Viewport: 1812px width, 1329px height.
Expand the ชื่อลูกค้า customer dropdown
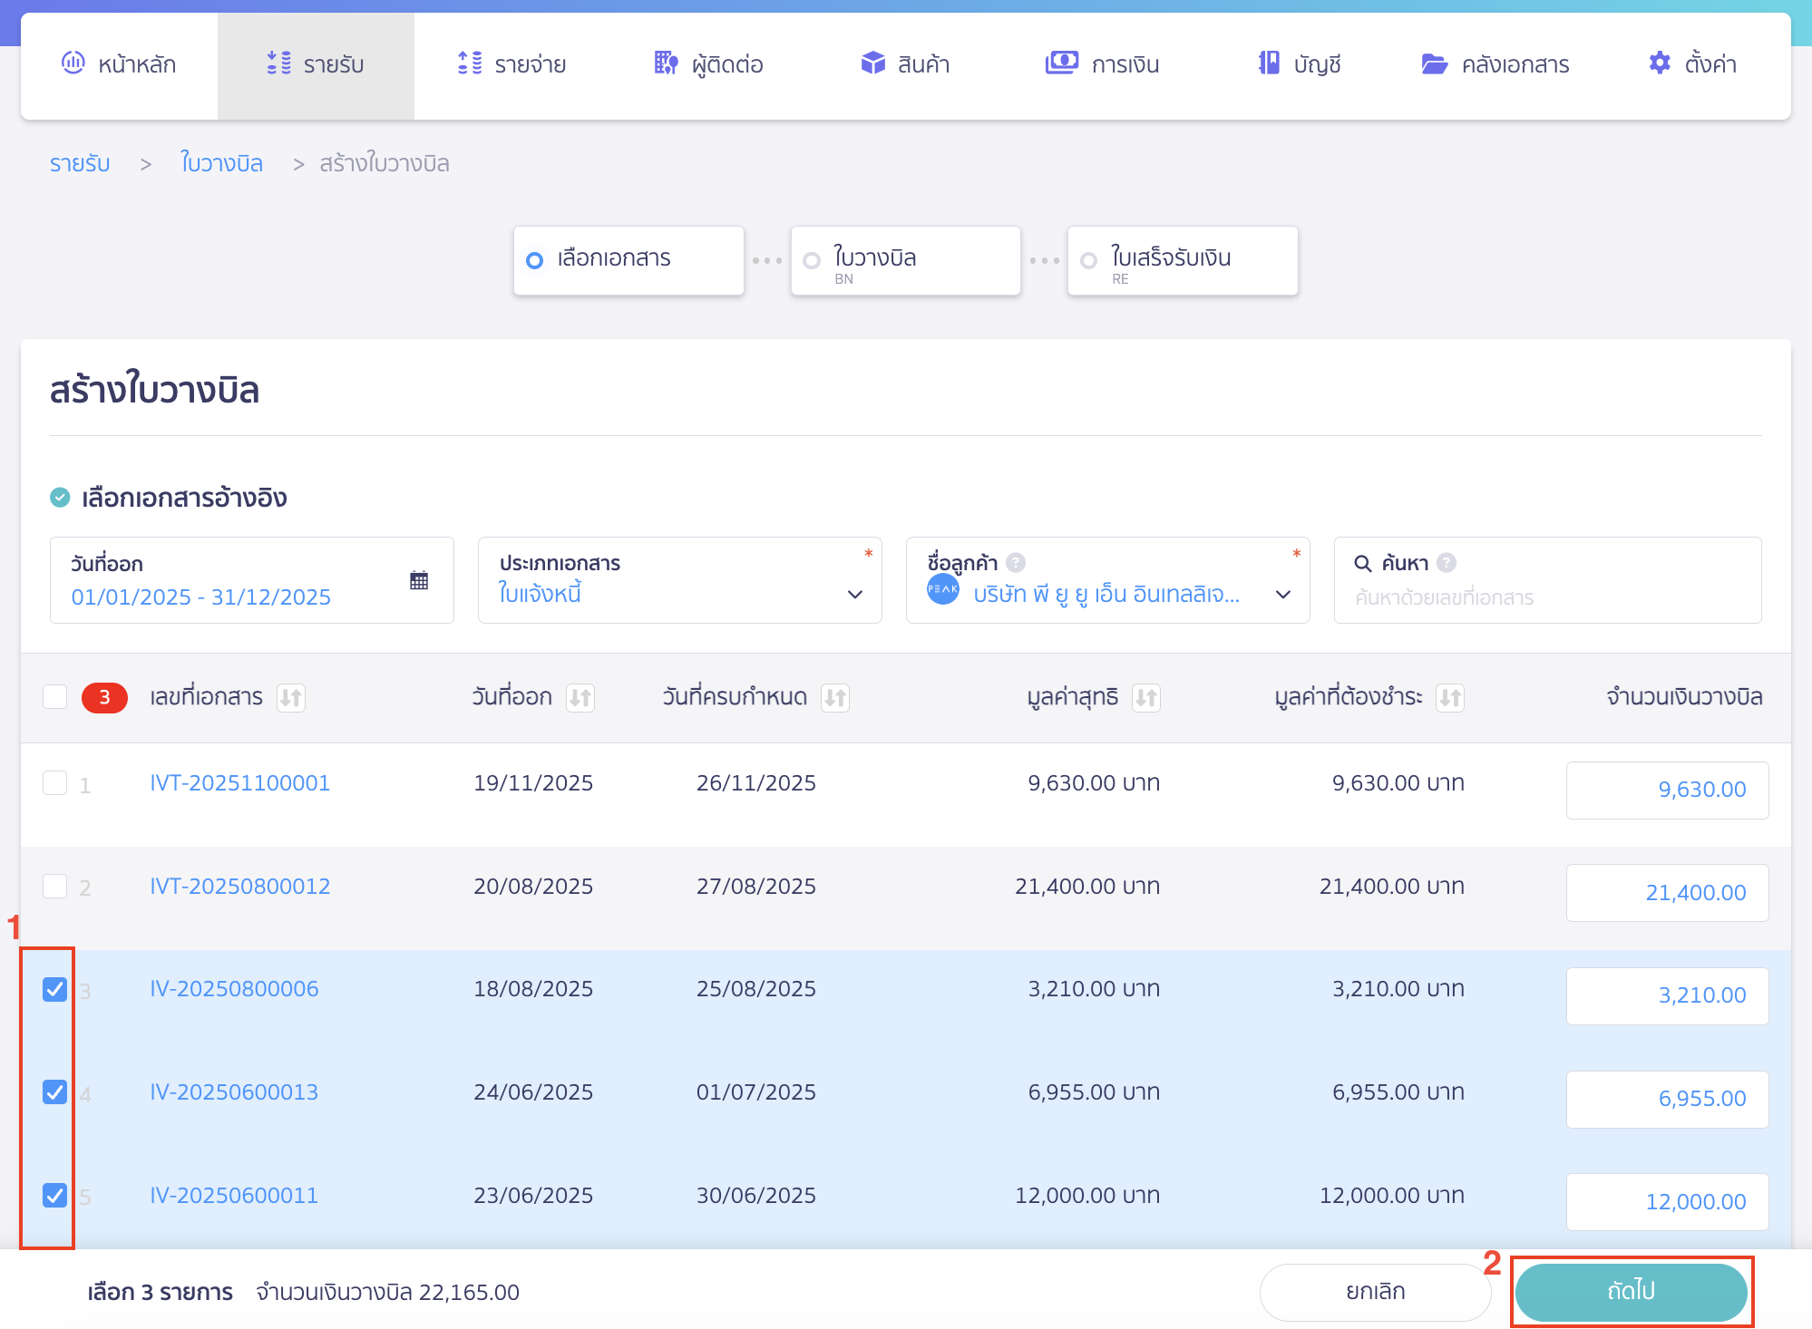1282,594
